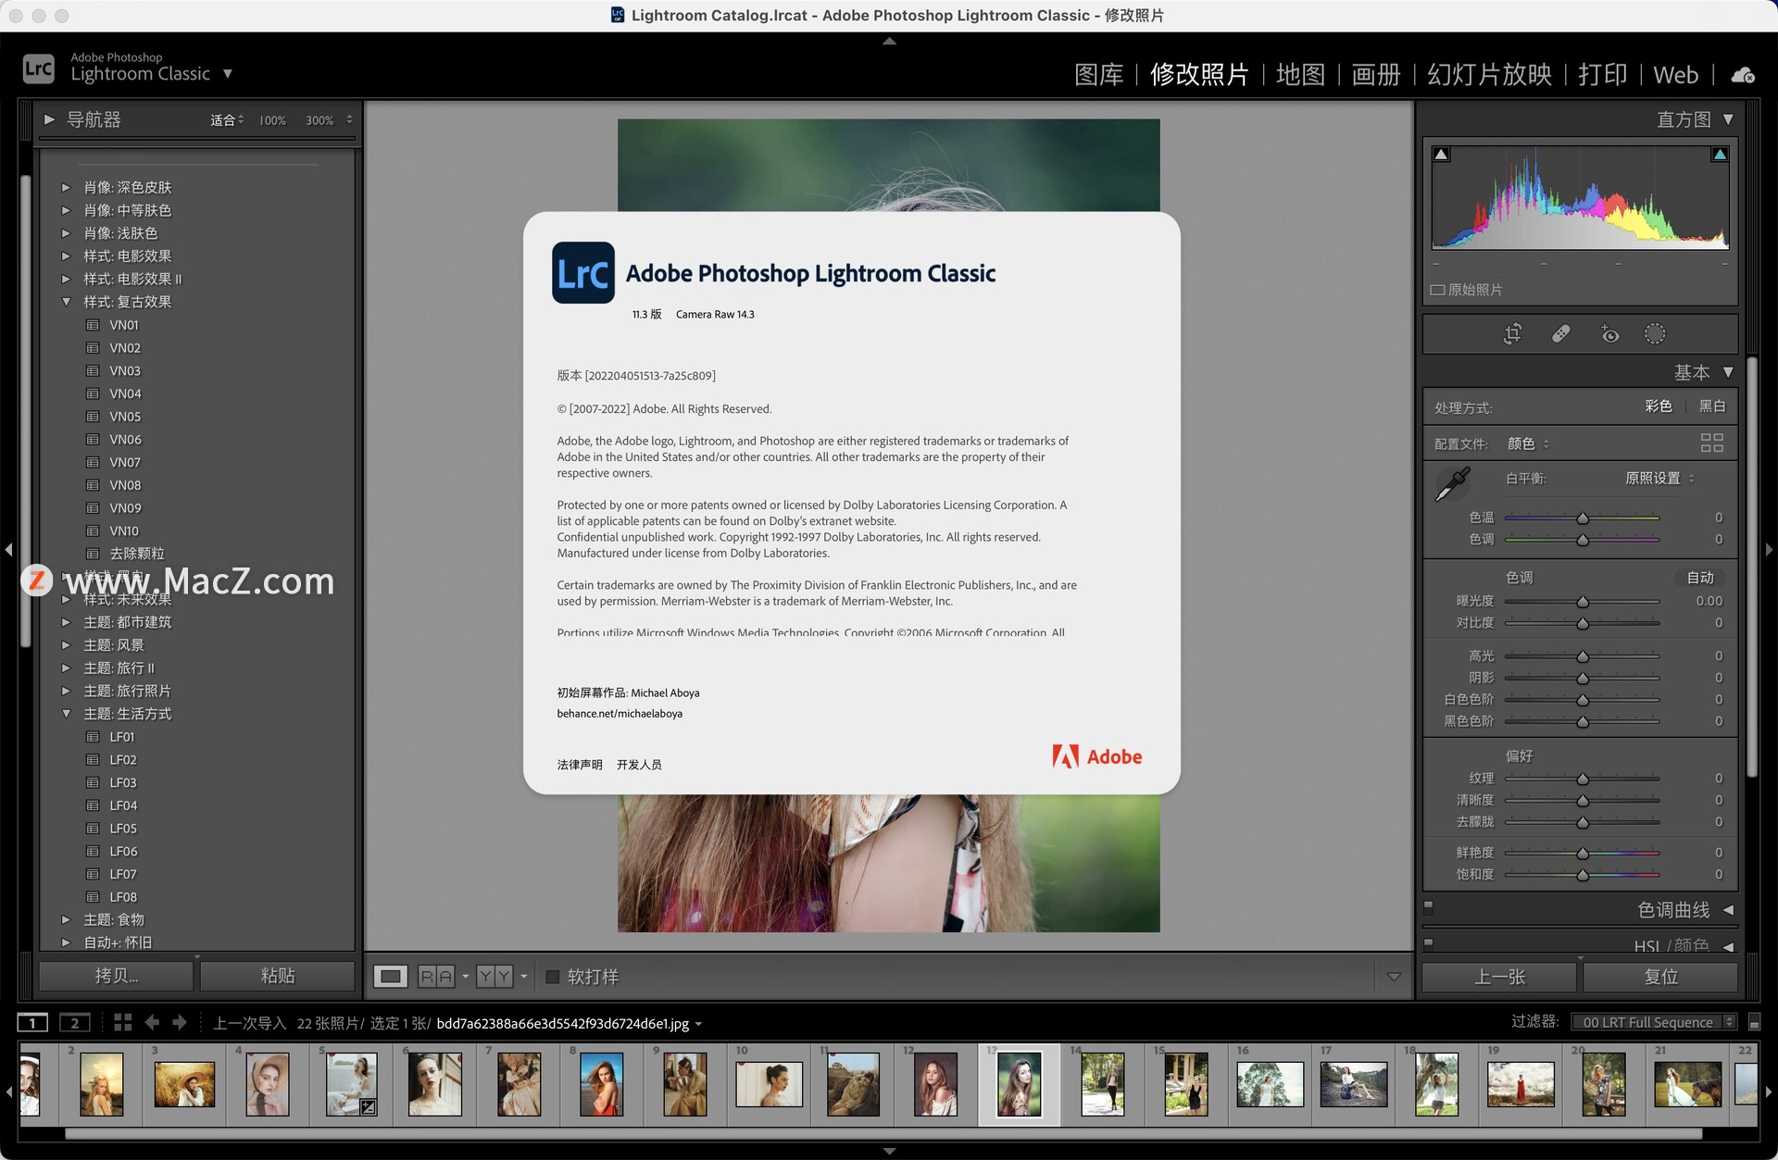Viewport: 1778px width, 1160px height.
Task: Select main window display button 1
Action: 32,1023
